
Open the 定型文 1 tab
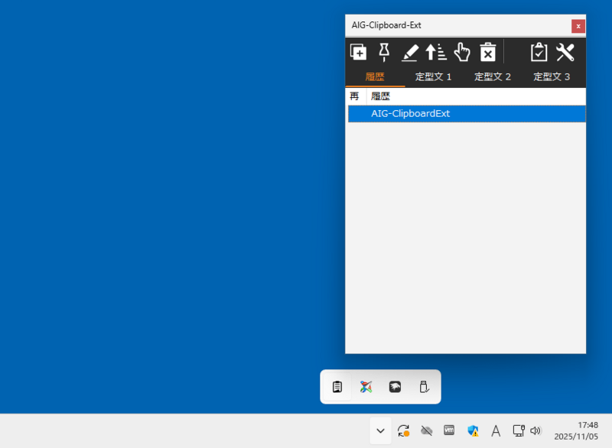[x=434, y=76]
